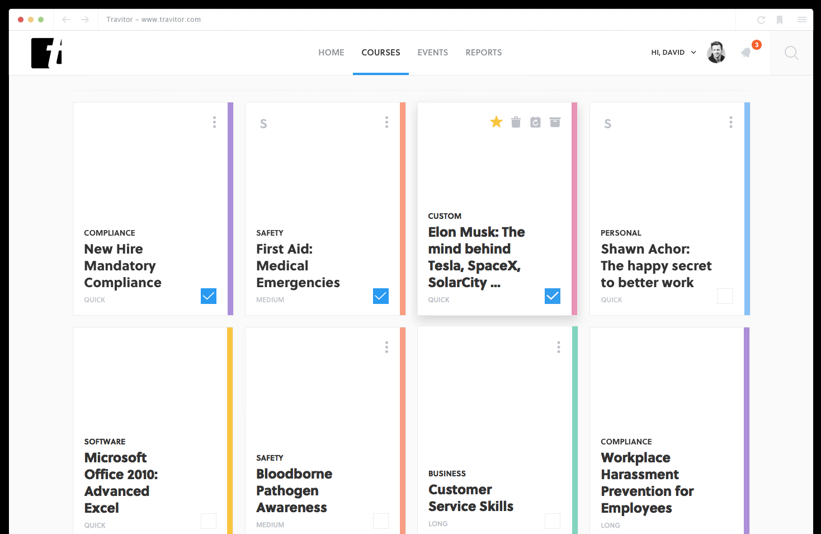This screenshot has height=534, width=821.
Task: Click MEDIUM label under First Aid
Action: click(270, 300)
